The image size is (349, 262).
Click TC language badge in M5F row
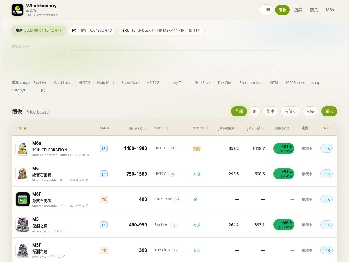[104, 250]
